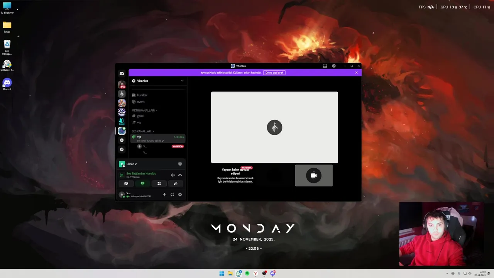This screenshot has height=278, width=494.
Task: Toggle noise suppression waveform icon
Action: [x=173, y=175]
